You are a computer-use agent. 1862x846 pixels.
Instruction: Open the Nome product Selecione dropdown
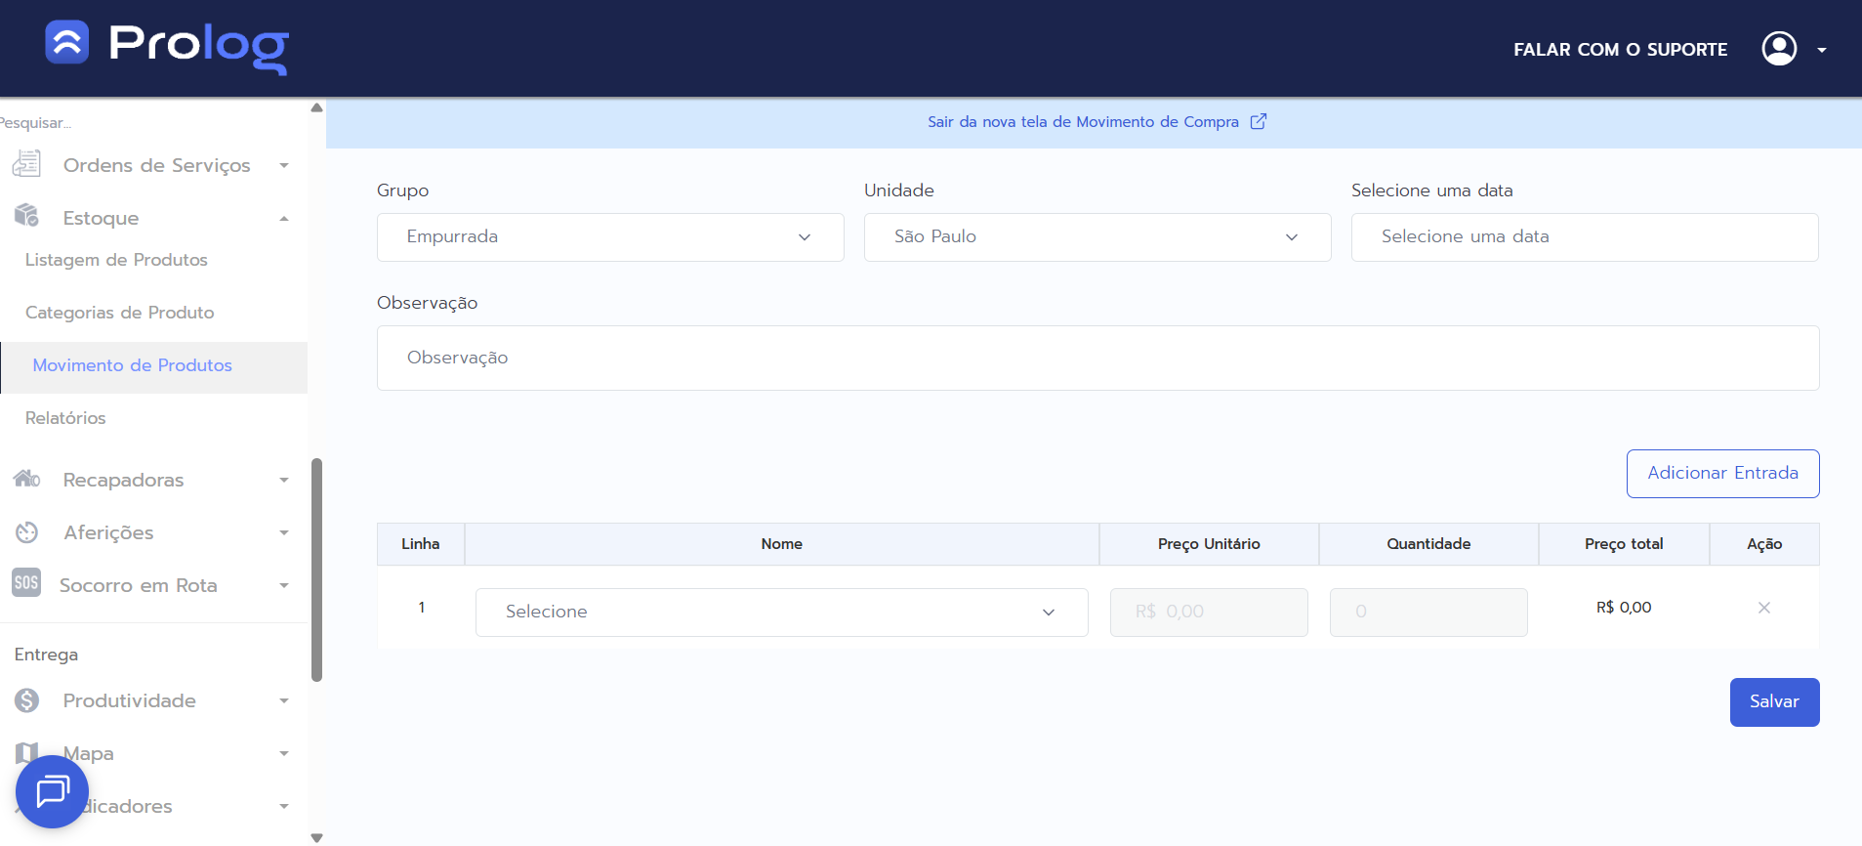coord(781,613)
